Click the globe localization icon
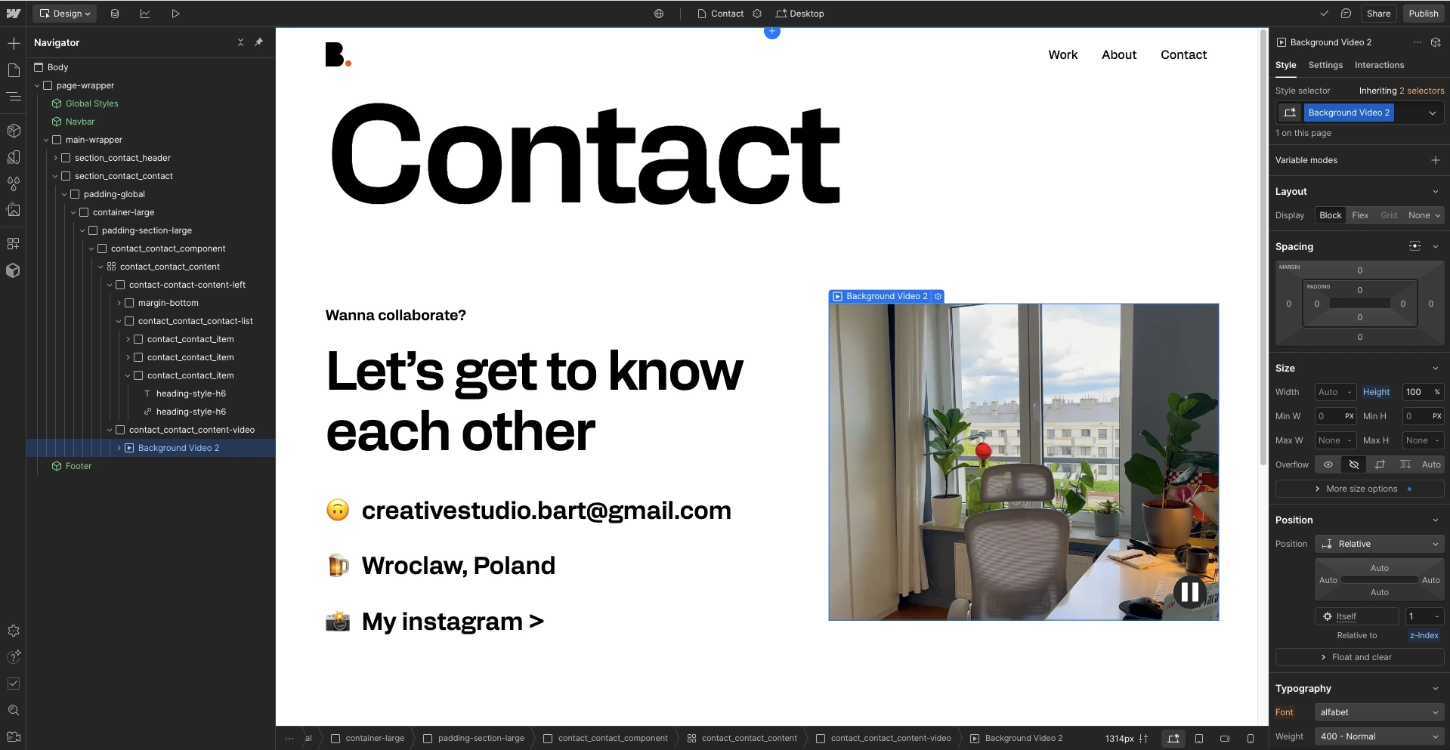 click(x=659, y=14)
